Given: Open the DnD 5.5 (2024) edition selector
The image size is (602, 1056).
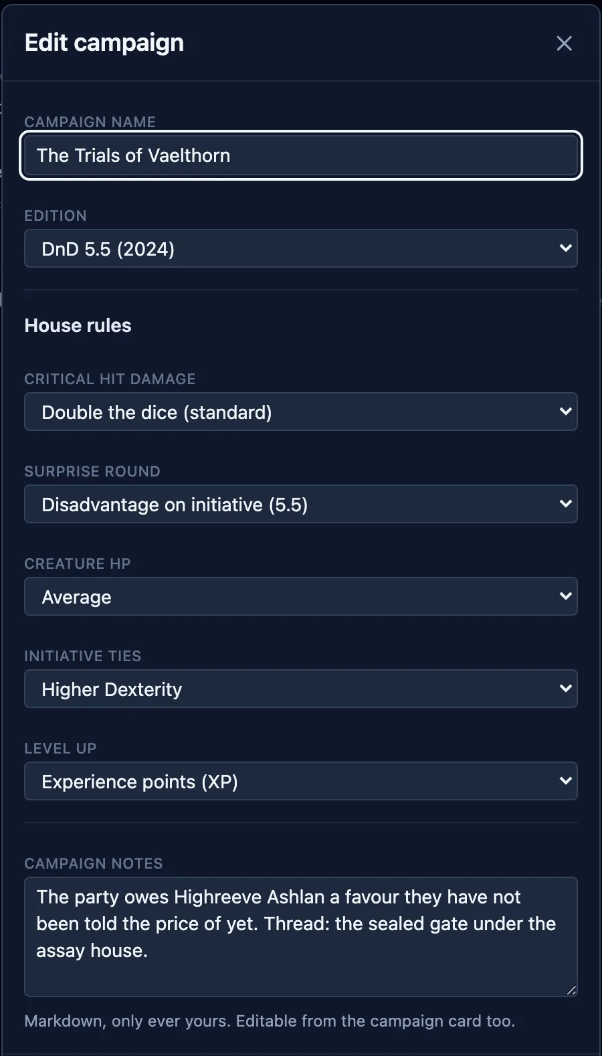Looking at the screenshot, I should [301, 248].
